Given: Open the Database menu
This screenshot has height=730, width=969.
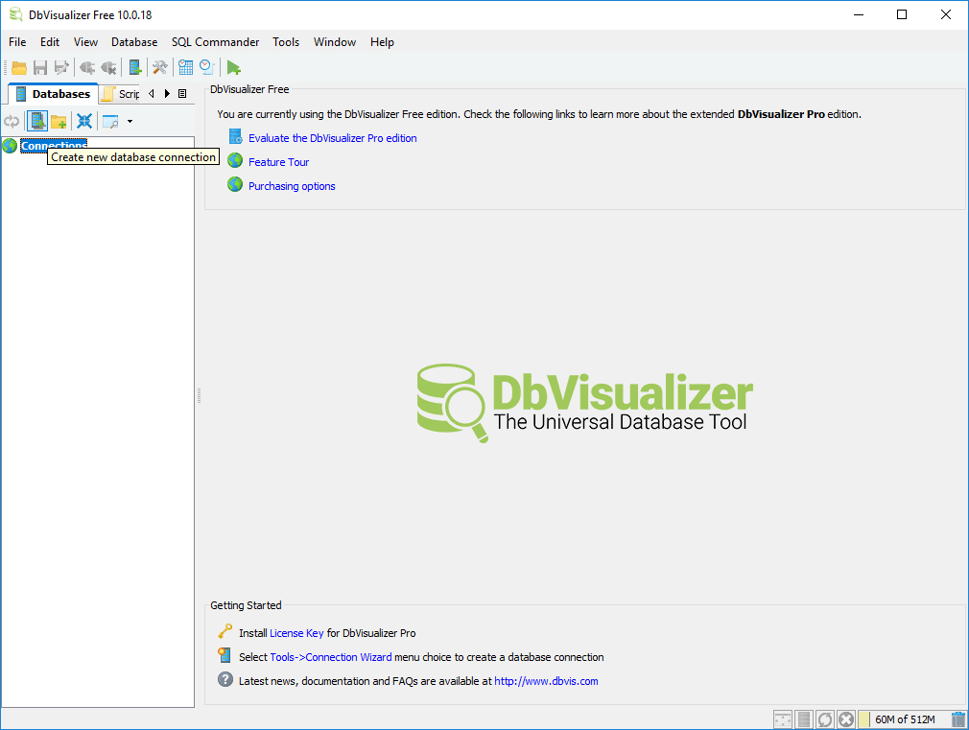Looking at the screenshot, I should (x=134, y=42).
